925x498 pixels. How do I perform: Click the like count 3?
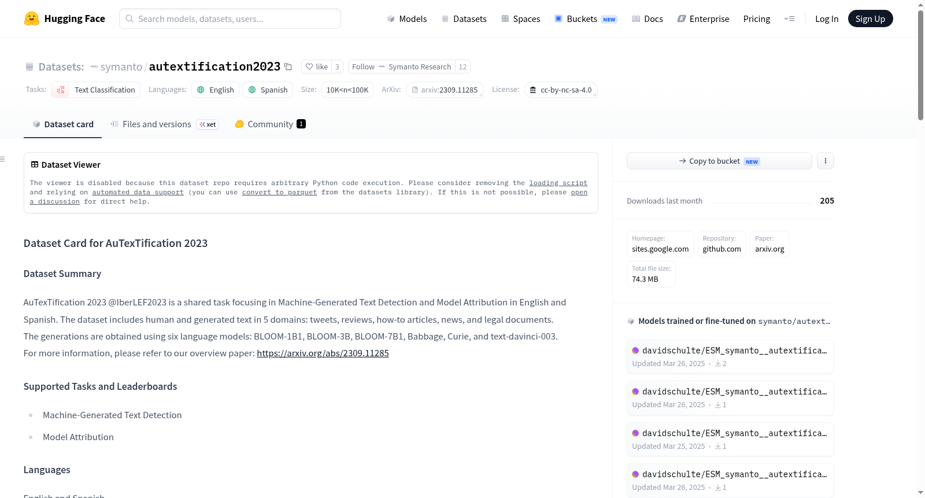point(338,67)
